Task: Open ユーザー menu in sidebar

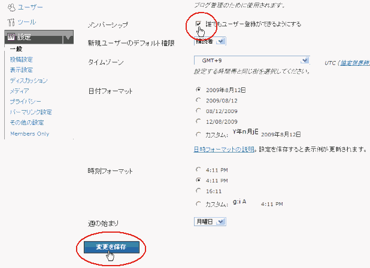Action: pos(30,8)
